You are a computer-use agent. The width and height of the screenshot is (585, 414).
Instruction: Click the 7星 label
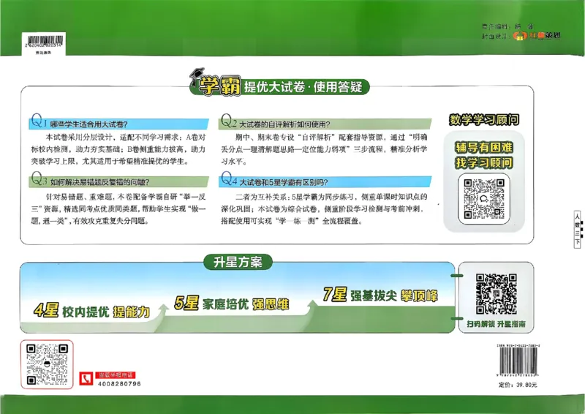[335, 295]
